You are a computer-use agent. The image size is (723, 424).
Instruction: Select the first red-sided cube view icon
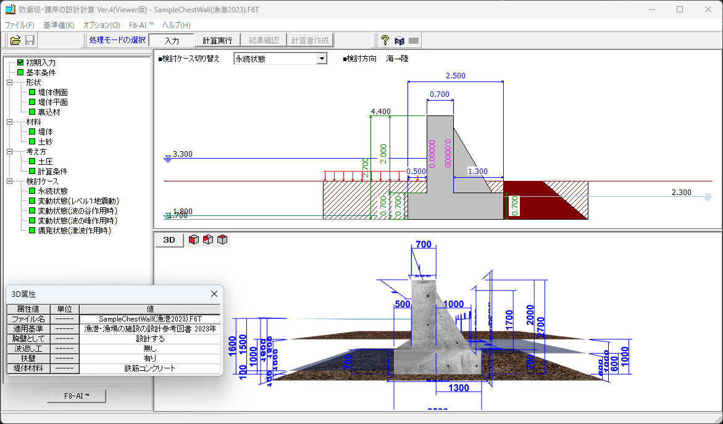pyautogui.click(x=194, y=239)
